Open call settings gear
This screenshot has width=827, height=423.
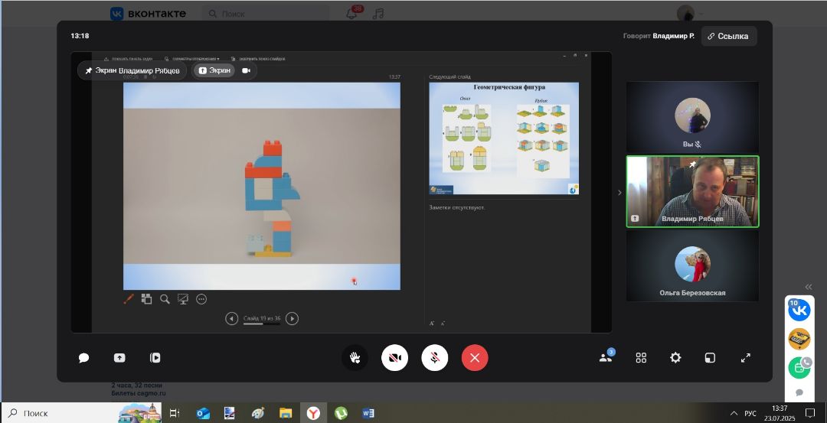675,358
